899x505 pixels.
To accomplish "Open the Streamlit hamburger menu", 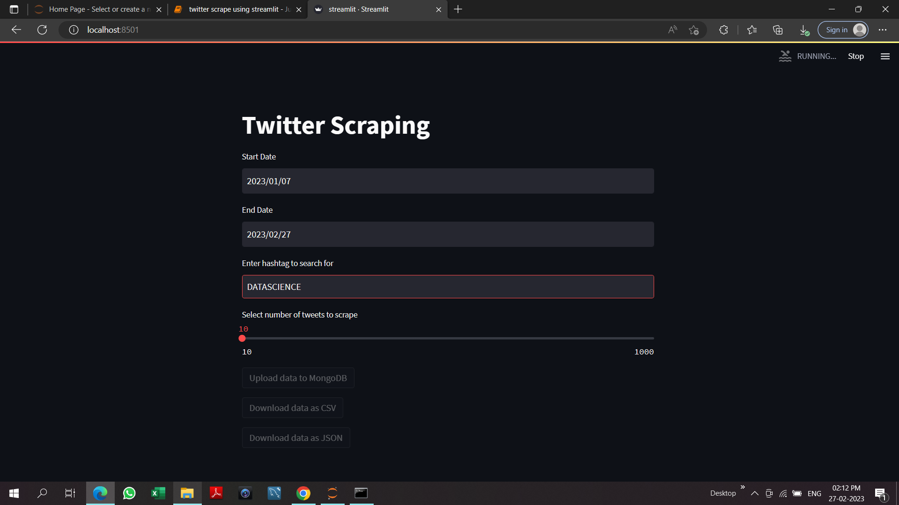I will pyautogui.click(x=885, y=56).
